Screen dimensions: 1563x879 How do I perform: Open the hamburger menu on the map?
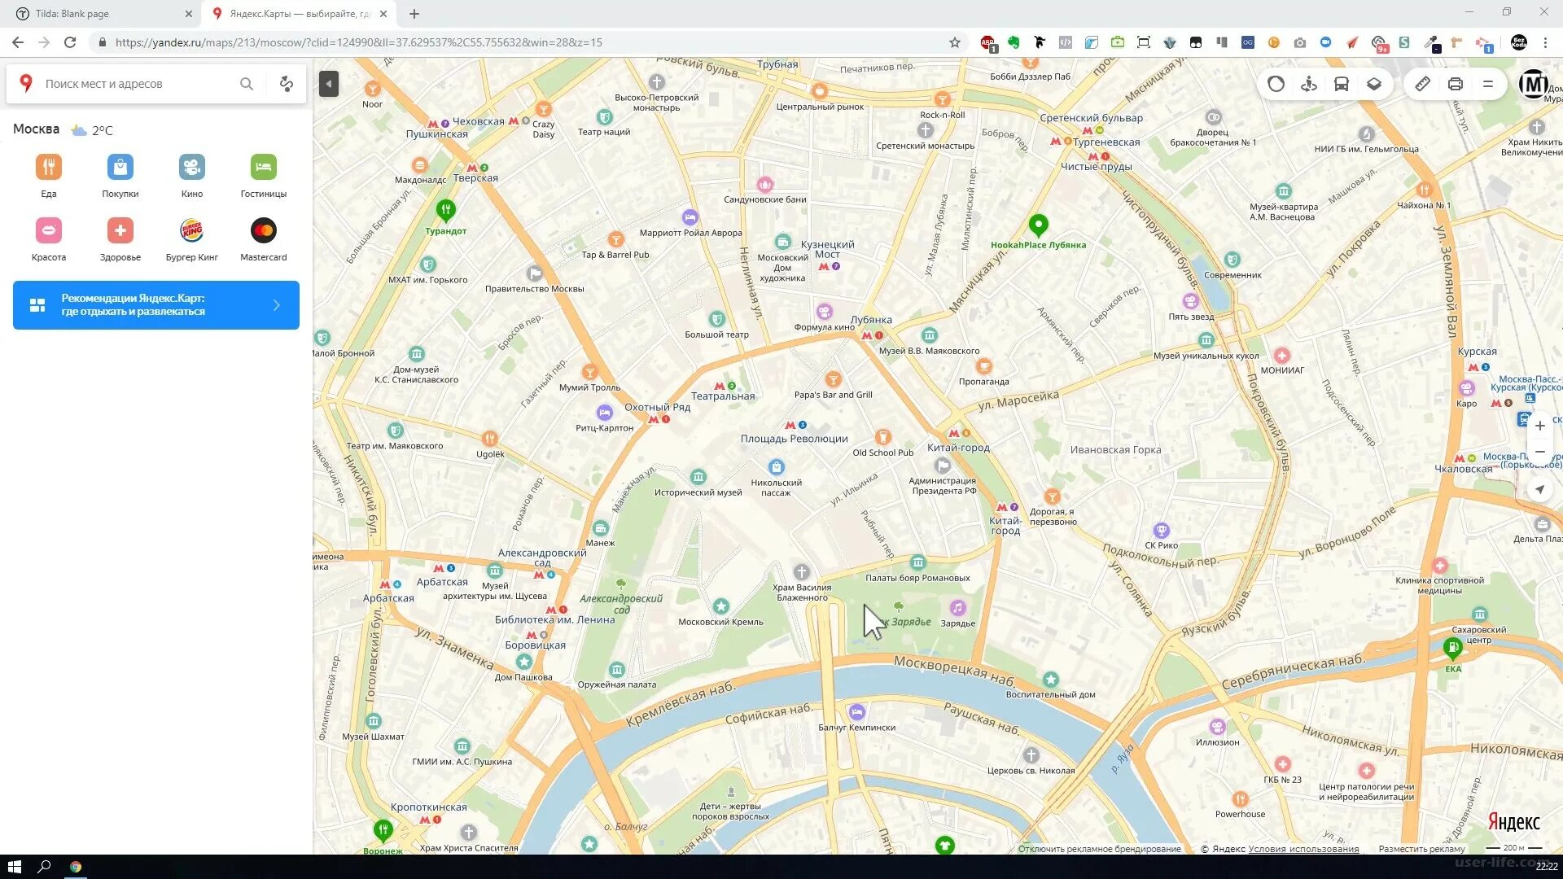click(1488, 84)
